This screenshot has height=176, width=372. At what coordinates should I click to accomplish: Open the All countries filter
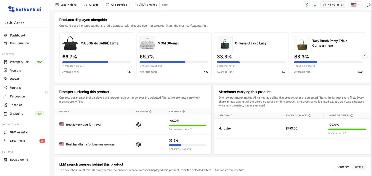(x=116, y=5)
